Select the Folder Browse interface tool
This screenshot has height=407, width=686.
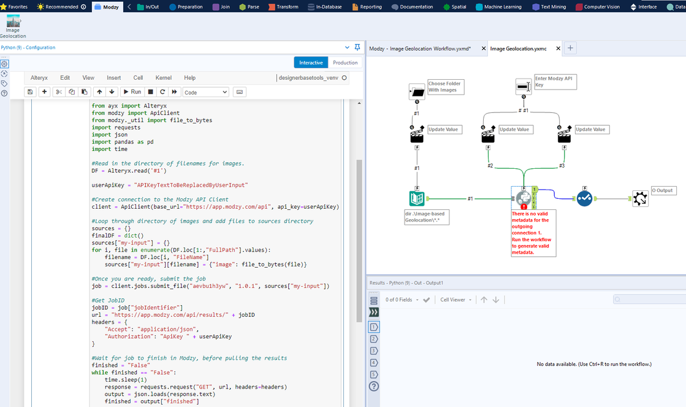tap(417, 92)
